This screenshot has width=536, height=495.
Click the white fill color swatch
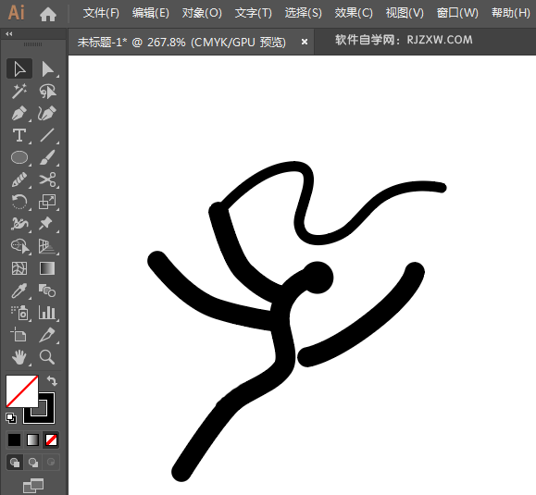click(22, 391)
